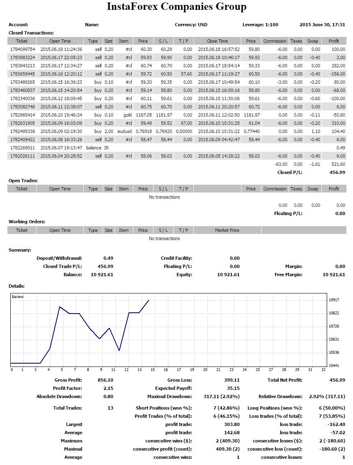Viewport: 353px width, 465px height.
Task: Click the 282.00 profit value
Action: 339,66
